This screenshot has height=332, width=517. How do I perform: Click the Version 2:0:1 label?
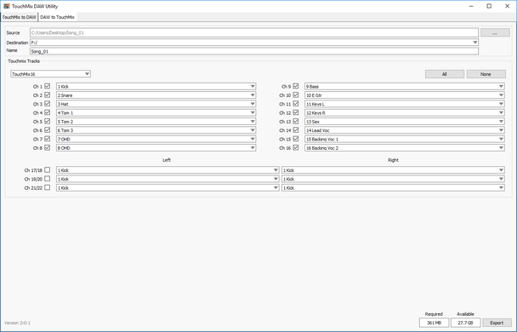18,323
